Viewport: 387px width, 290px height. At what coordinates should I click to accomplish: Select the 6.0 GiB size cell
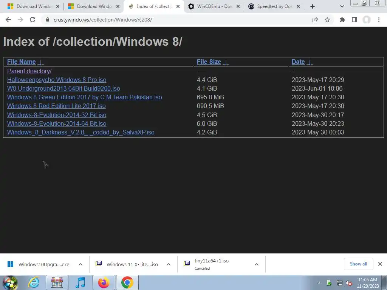point(207,123)
